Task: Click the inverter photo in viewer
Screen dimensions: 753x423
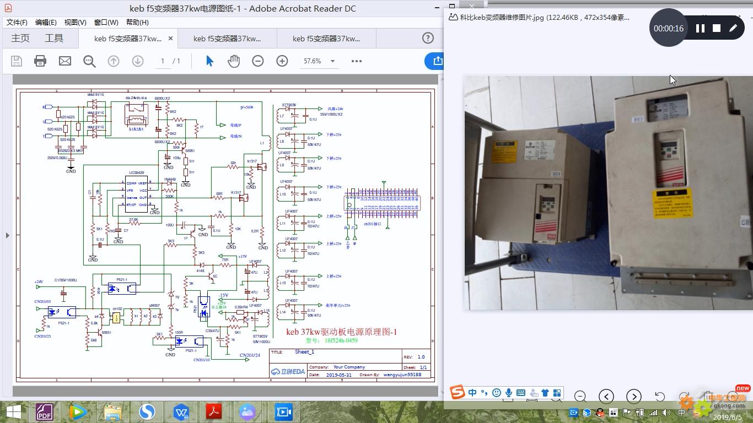Action: coord(609,193)
